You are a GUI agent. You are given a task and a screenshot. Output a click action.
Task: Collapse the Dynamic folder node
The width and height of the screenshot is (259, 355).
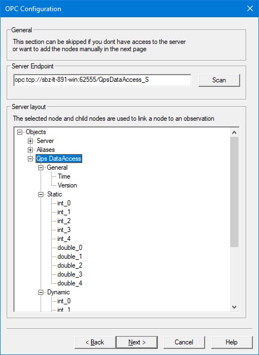tap(41, 293)
